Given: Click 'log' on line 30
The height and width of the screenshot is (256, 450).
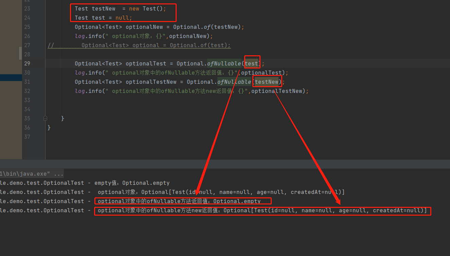Looking at the screenshot, I should [80, 73].
